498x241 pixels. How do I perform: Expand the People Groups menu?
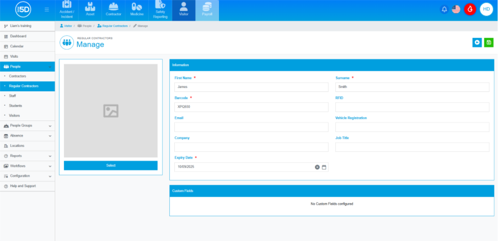27,126
